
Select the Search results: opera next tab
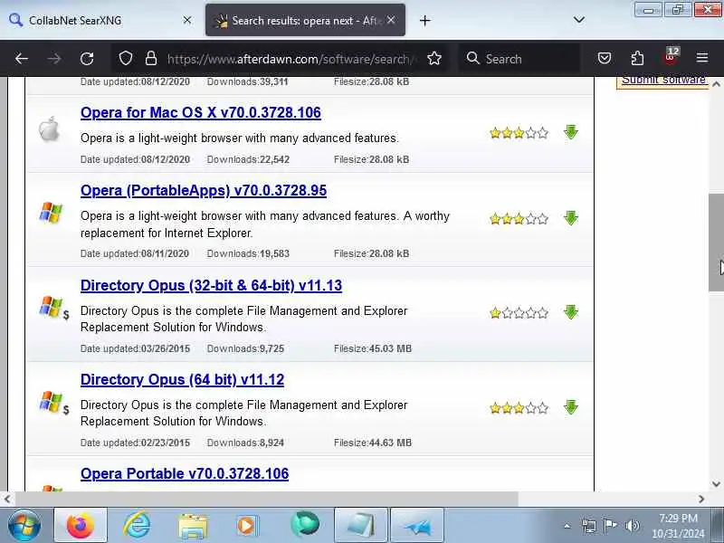[x=305, y=20]
